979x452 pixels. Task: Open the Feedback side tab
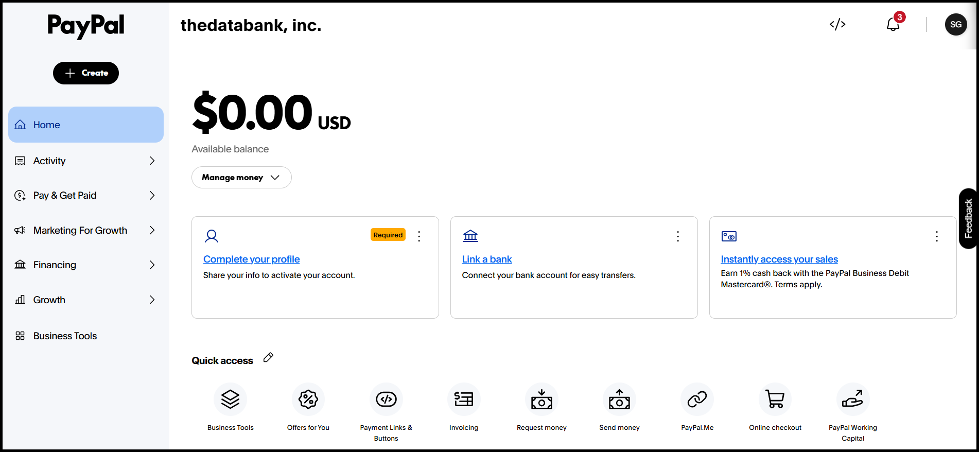(x=968, y=219)
